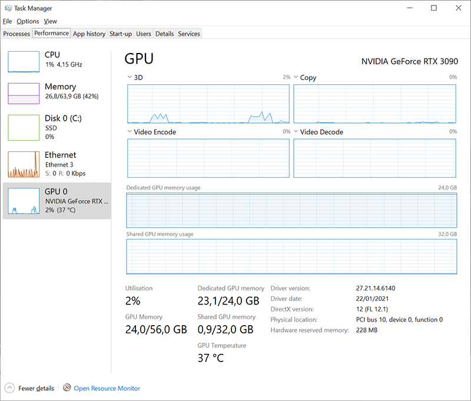
Task: Close the Task Manager window
Action: coord(459,8)
